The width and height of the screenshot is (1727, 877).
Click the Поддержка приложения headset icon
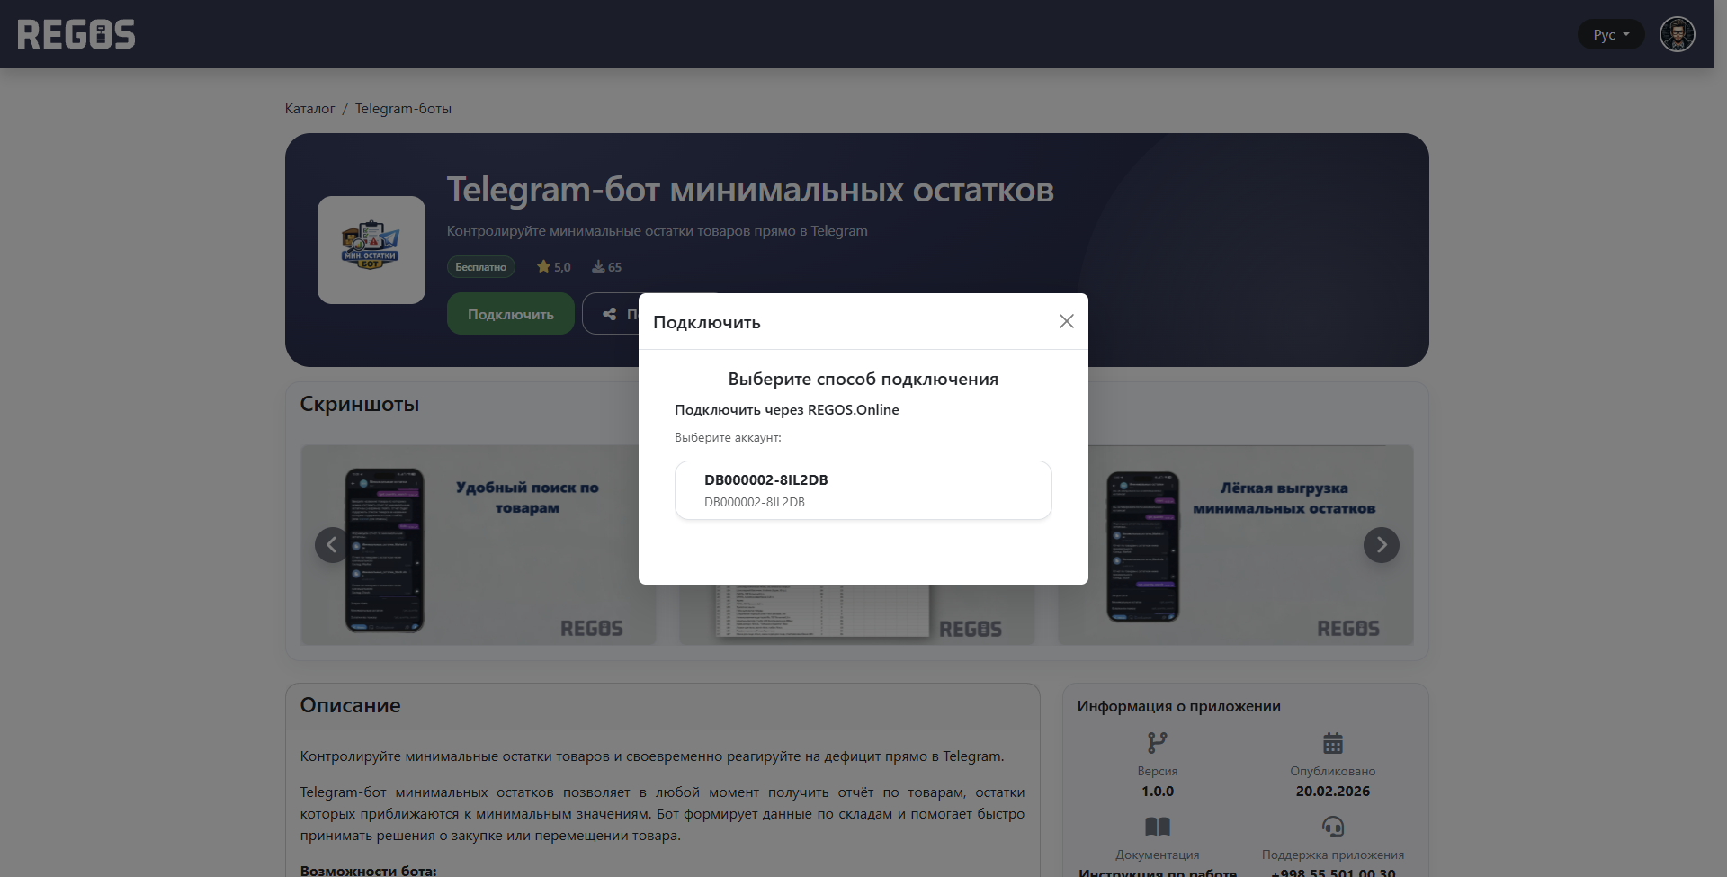point(1332,827)
